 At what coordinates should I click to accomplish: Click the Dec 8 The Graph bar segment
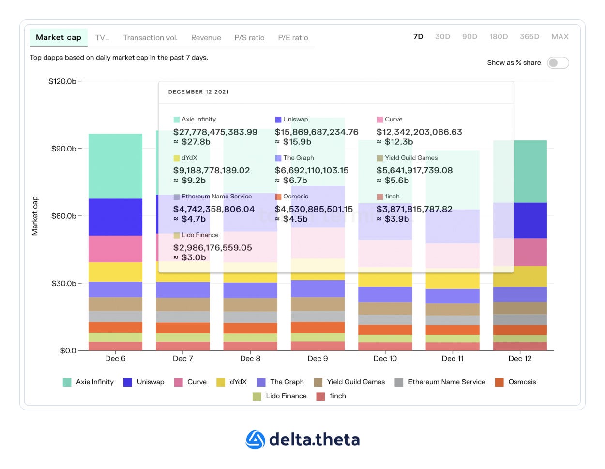pyautogui.click(x=250, y=290)
